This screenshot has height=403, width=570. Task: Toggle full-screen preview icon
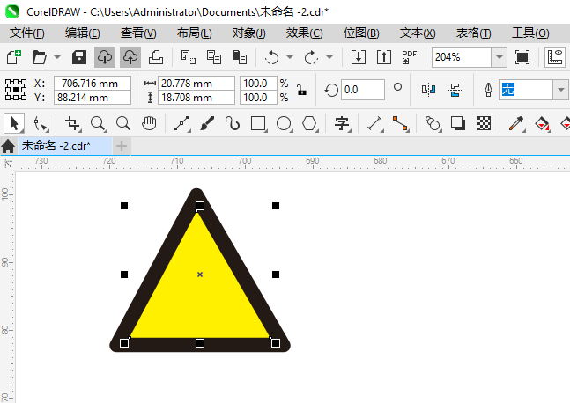[x=522, y=57]
